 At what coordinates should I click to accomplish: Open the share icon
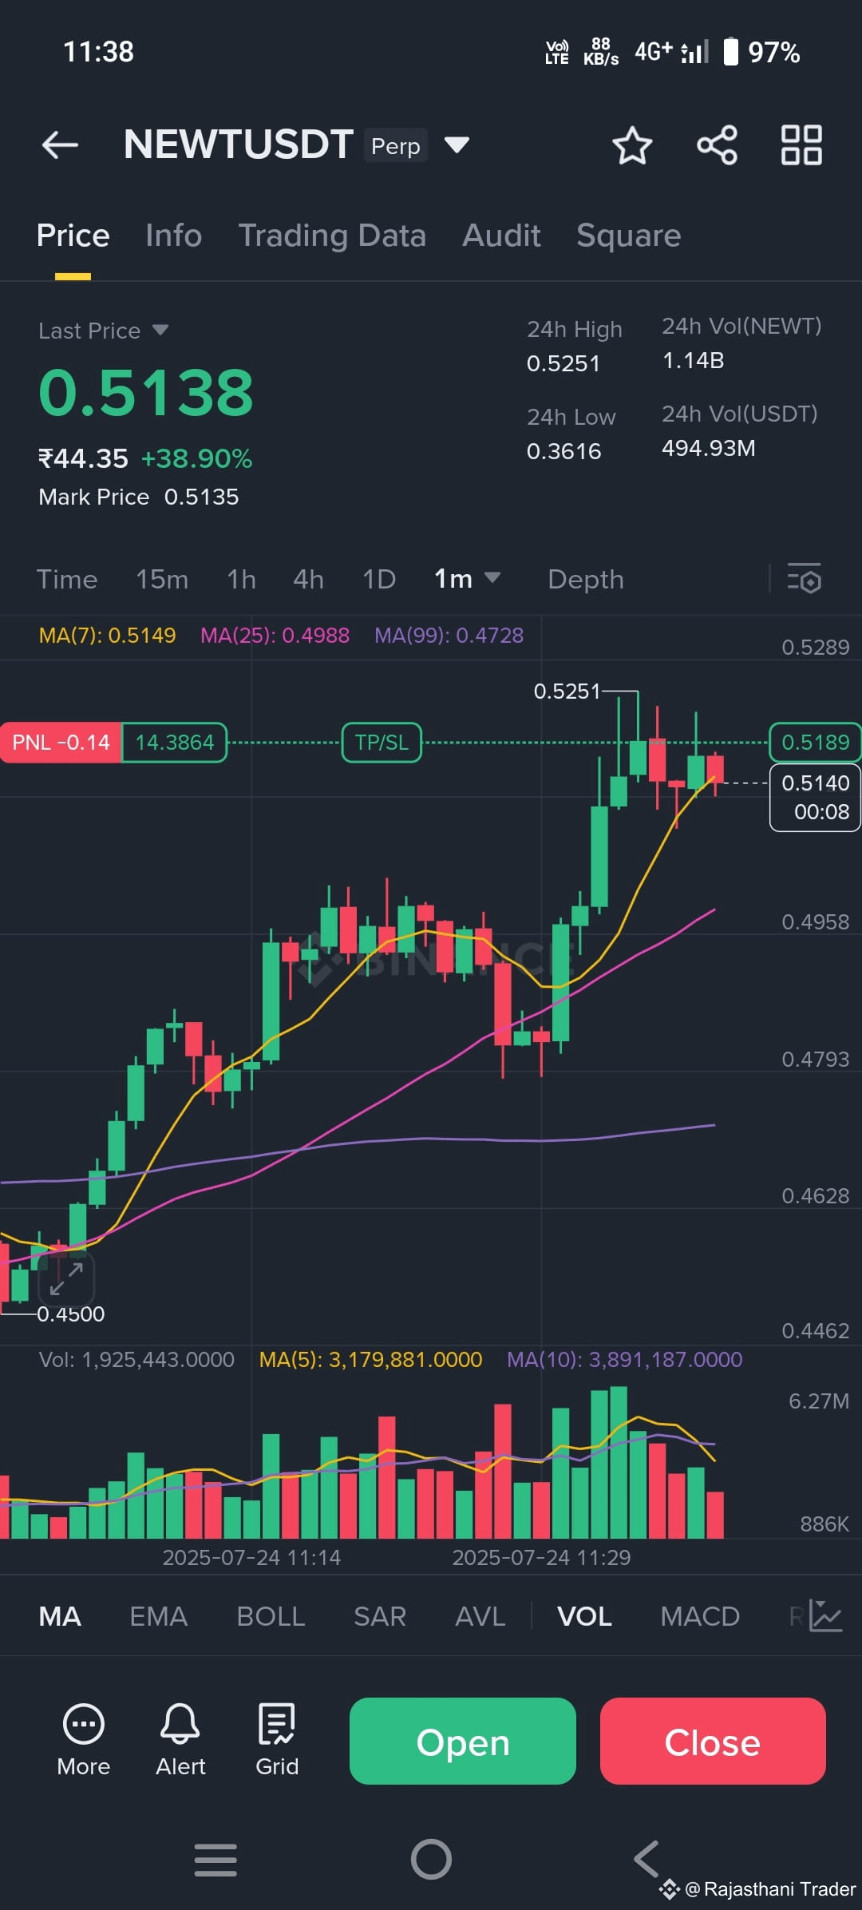(717, 145)
